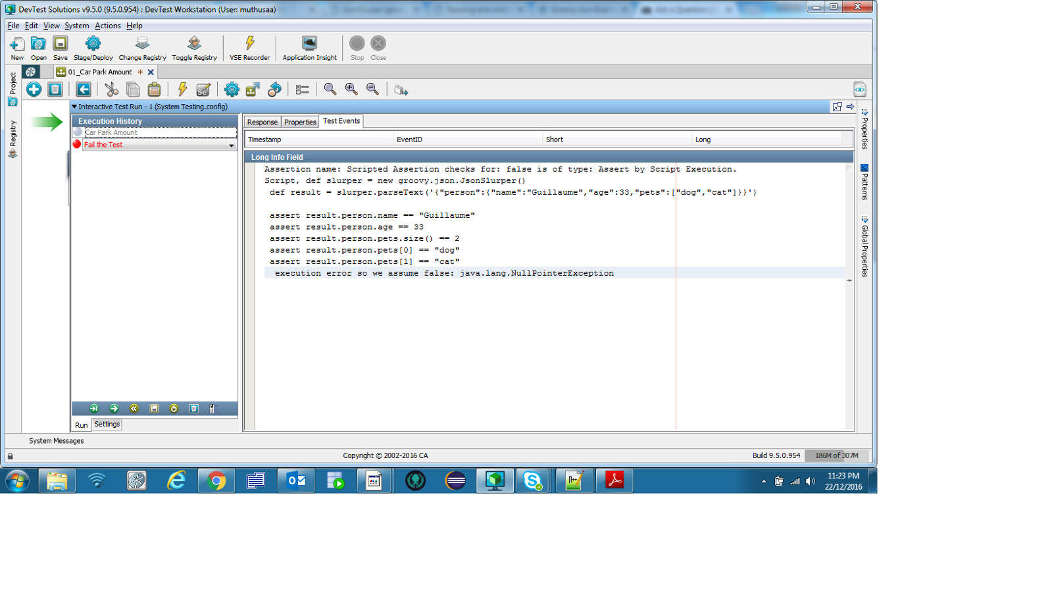Click the scissors cut icon

[x=111, y=90]
